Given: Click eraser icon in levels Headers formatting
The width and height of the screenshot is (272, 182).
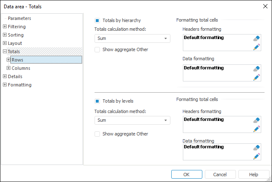Looking at the screenshot, I should 257,120.
